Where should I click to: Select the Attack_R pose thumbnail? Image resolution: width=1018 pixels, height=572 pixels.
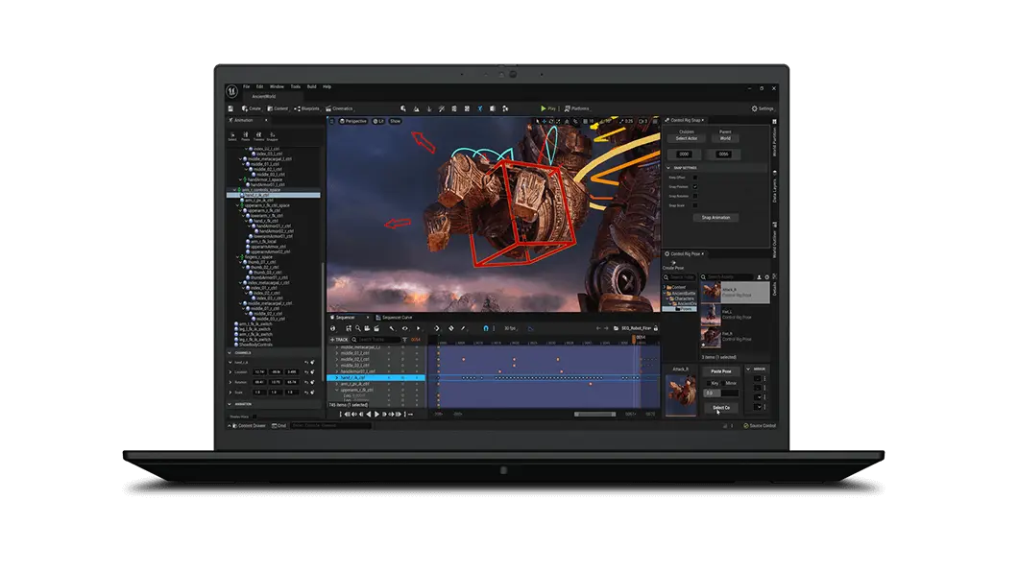pyautogui.click(x=711, y=290)
